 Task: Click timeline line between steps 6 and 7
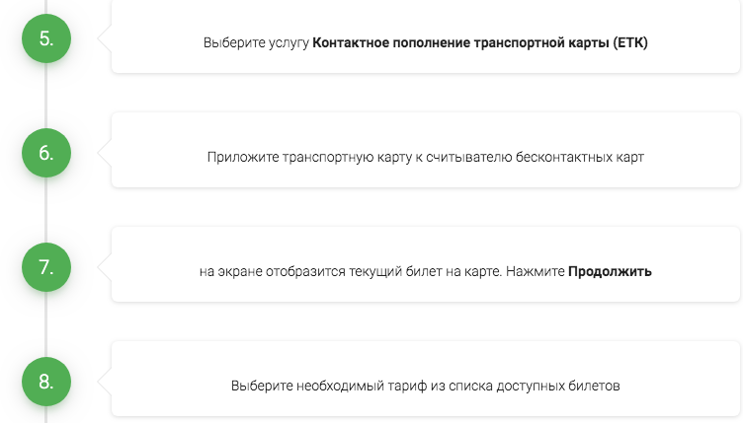45,211
